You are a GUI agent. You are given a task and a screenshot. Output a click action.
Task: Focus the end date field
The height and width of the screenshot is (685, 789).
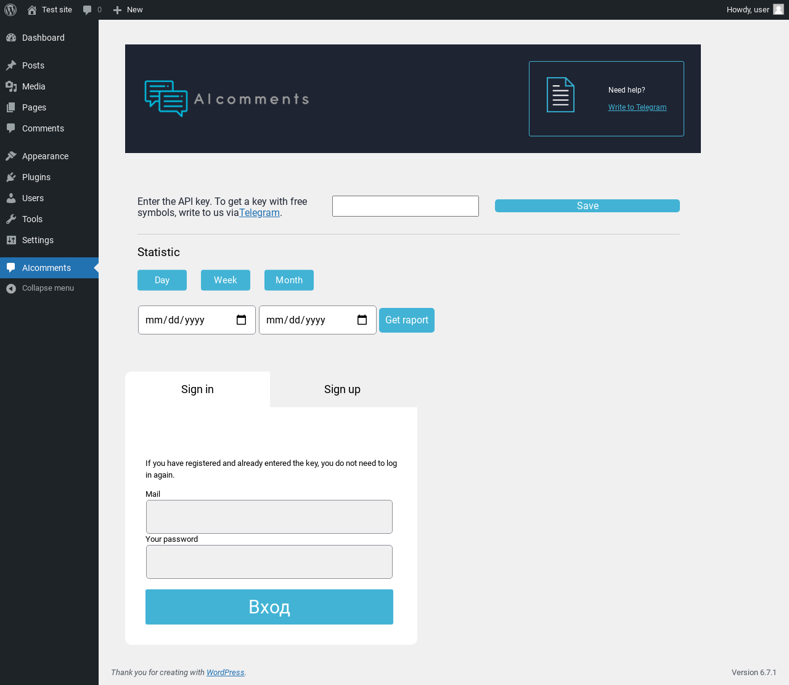coord(317,320)
